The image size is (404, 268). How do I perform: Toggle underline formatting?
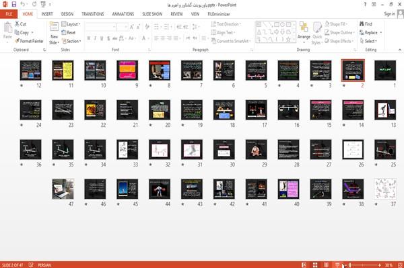(102, 38)
